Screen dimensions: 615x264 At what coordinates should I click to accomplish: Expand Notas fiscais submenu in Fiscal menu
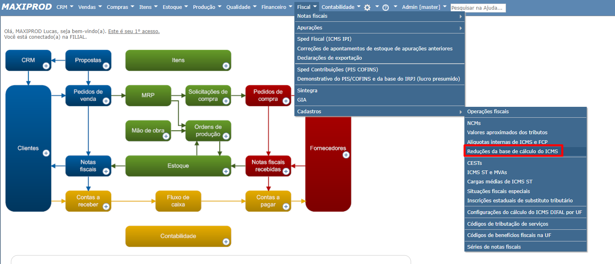tap(380, 16)
